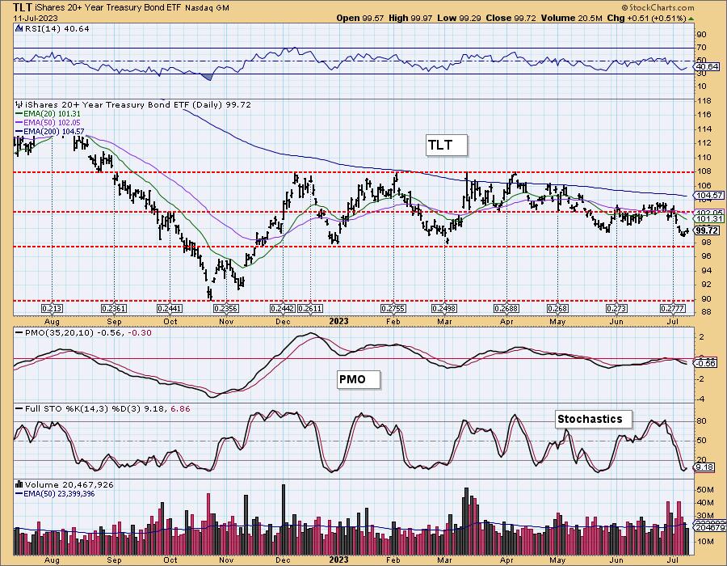Image resolution: width=727 pixels, height=566 pixels.
Task: Click the date "11-Jul-2023"
Action: click(x=36, y=18)
